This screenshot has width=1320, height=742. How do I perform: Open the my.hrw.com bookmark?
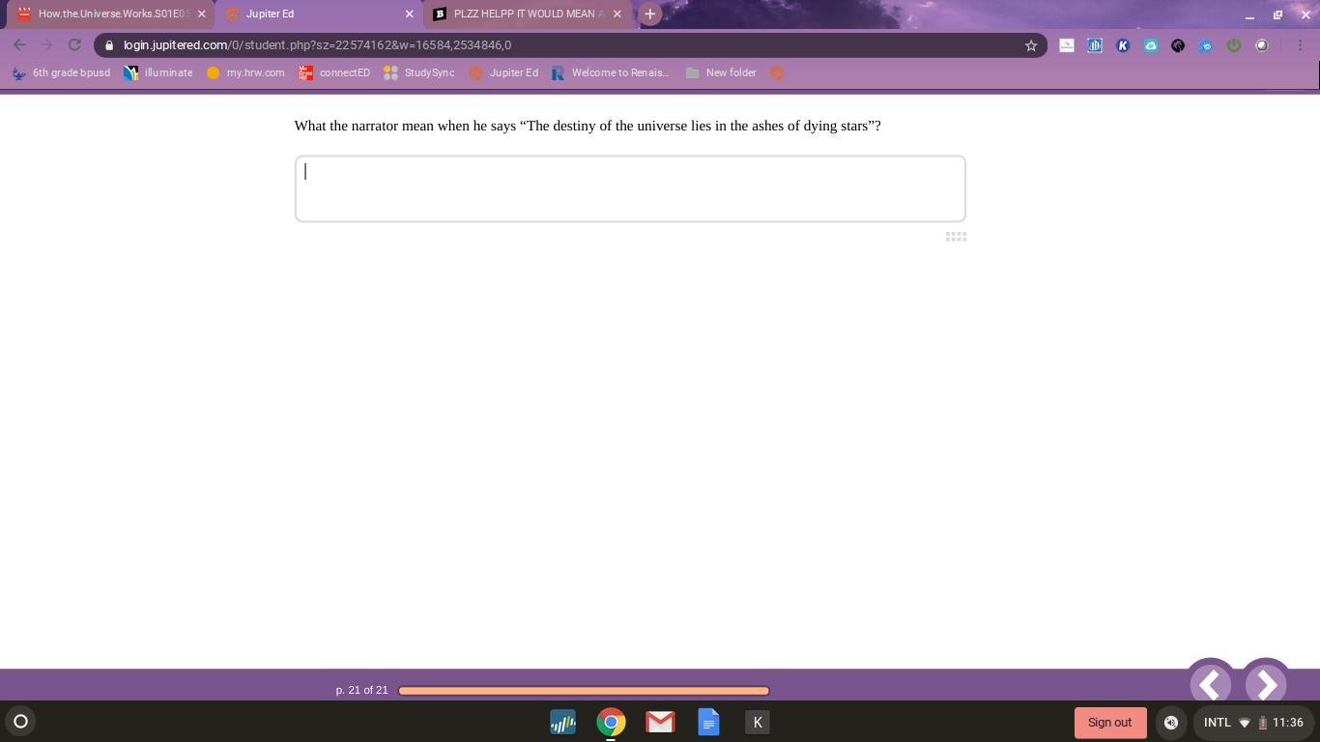(x=245, y=72)
